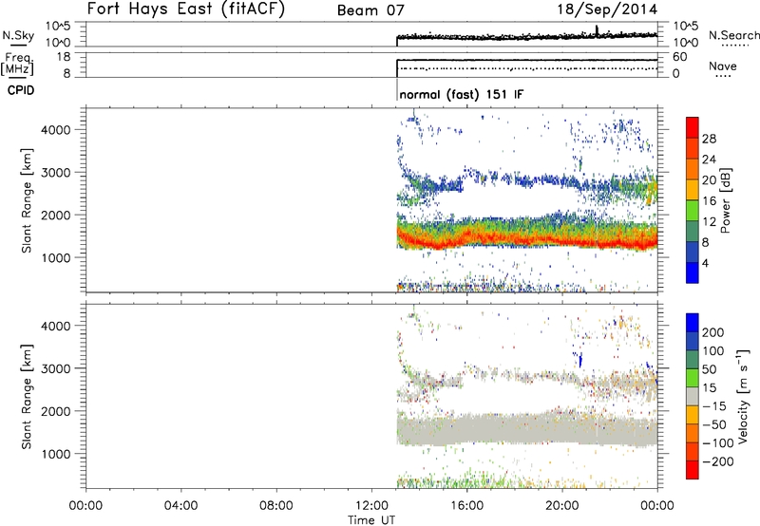Click the 18/Sep/2014 date text
The width and height of the screenshot is (760, 526).
(607, 9)
